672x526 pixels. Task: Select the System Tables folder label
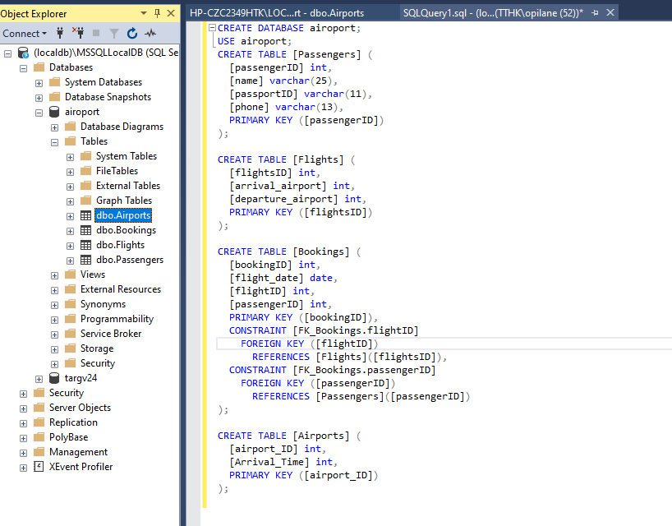click(x=127, y=156)
